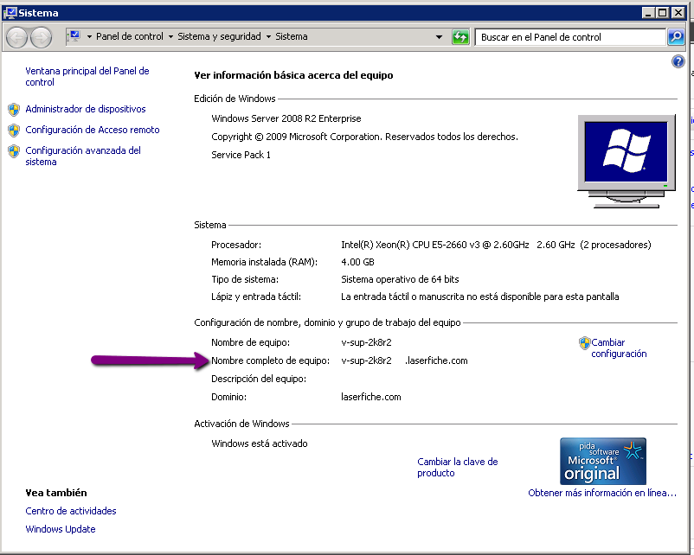The image size is (694, 555).
Task: Click the shield icon beside Configuración avanzada del sistema
Action: click(x=14, y=151)
